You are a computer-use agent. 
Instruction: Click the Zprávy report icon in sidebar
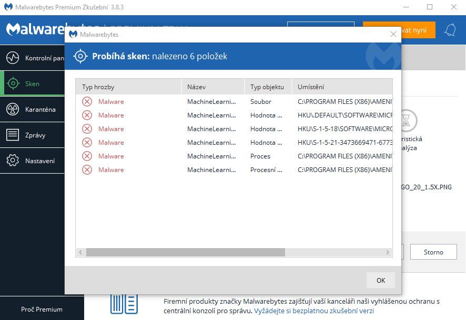coord(13,135)
